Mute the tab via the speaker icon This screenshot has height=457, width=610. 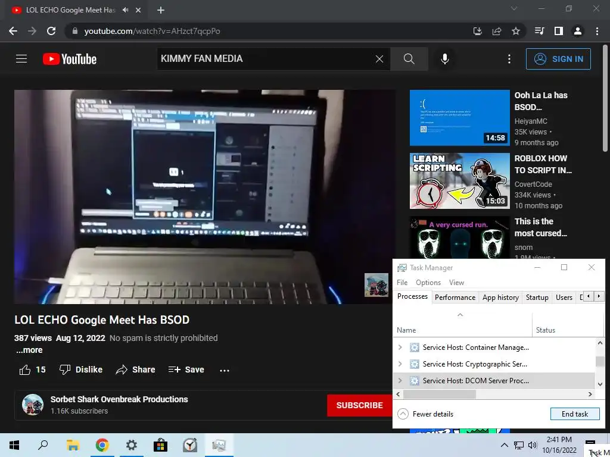(x=125, y=10)
